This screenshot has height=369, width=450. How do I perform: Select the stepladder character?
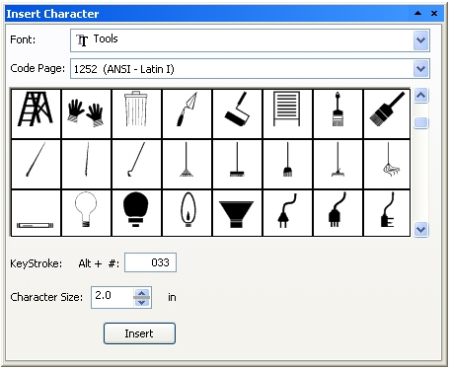(36, 113)
